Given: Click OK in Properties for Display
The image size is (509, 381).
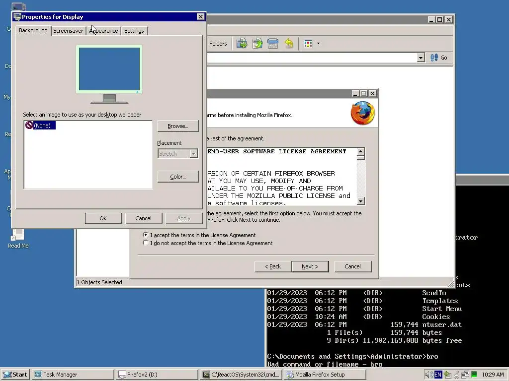Looking at the screenshot, I should [x=103, y=218].
